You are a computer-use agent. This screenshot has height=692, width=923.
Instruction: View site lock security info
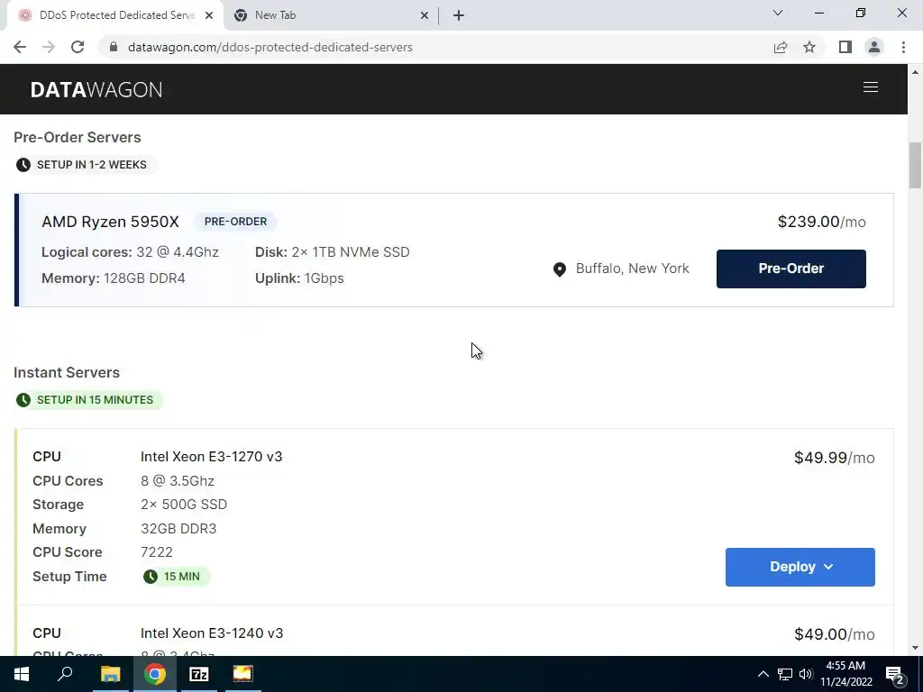click(114, 47)
